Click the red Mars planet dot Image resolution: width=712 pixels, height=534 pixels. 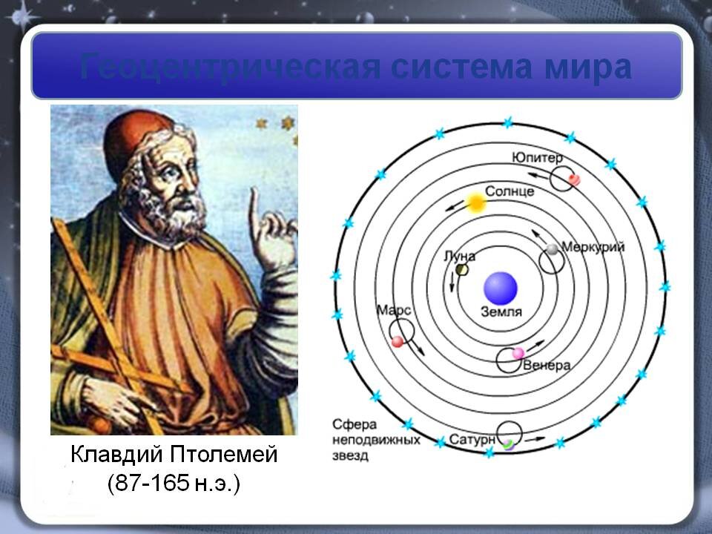pyautogui.click(x=398, y=341)
